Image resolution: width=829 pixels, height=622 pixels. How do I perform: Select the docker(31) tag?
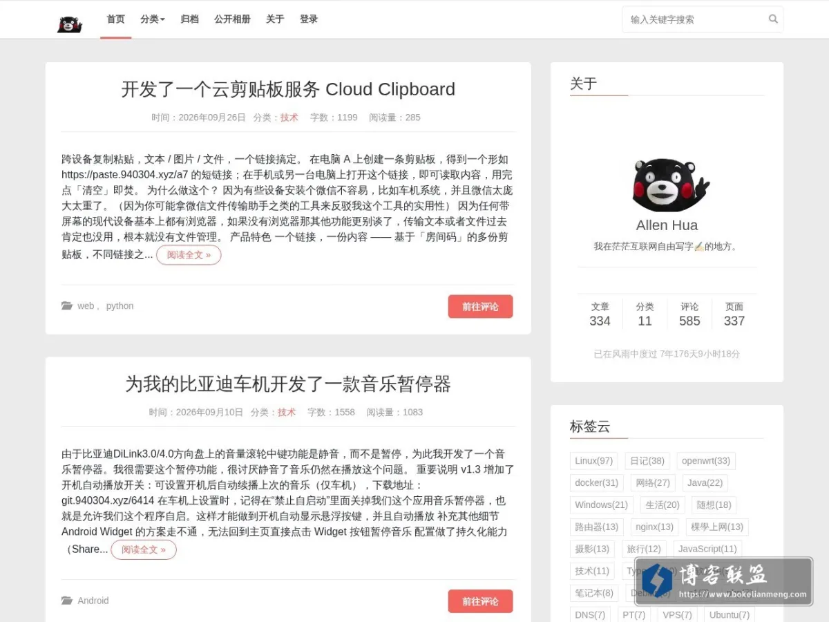point(596,483)
